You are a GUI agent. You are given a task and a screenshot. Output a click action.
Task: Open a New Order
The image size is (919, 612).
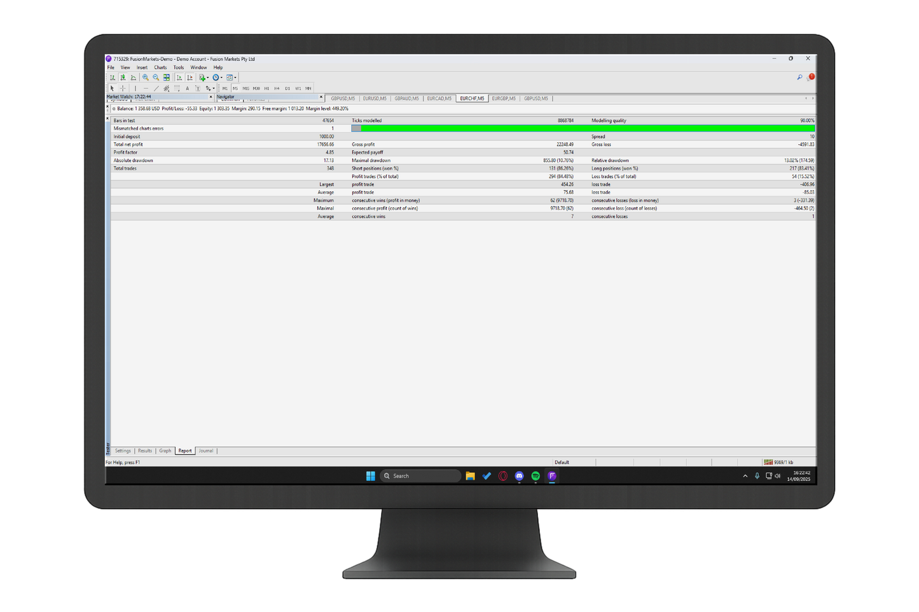[202, 77]
